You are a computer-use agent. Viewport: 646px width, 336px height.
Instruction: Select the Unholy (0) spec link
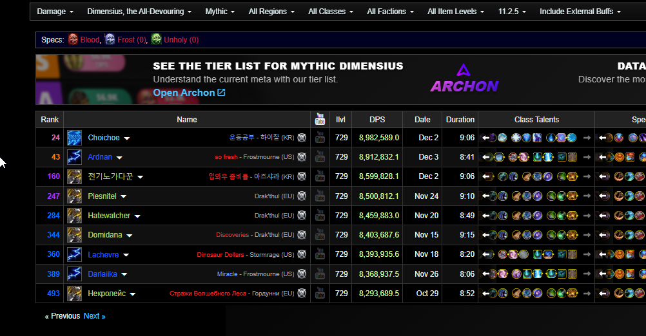(181, 40)
